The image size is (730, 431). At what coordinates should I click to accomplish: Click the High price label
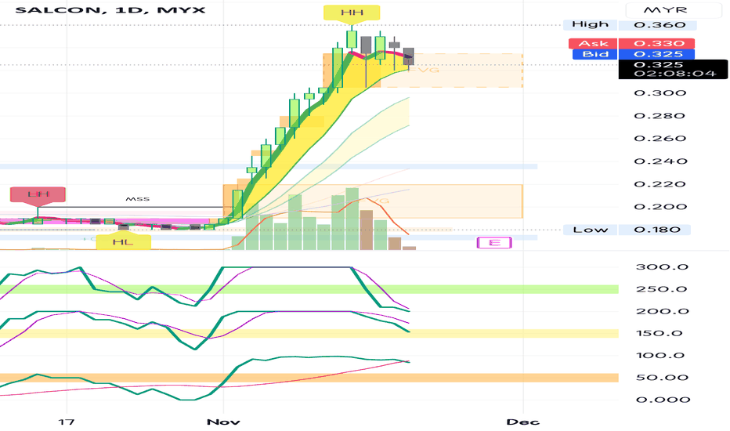[x=590, y=24]
